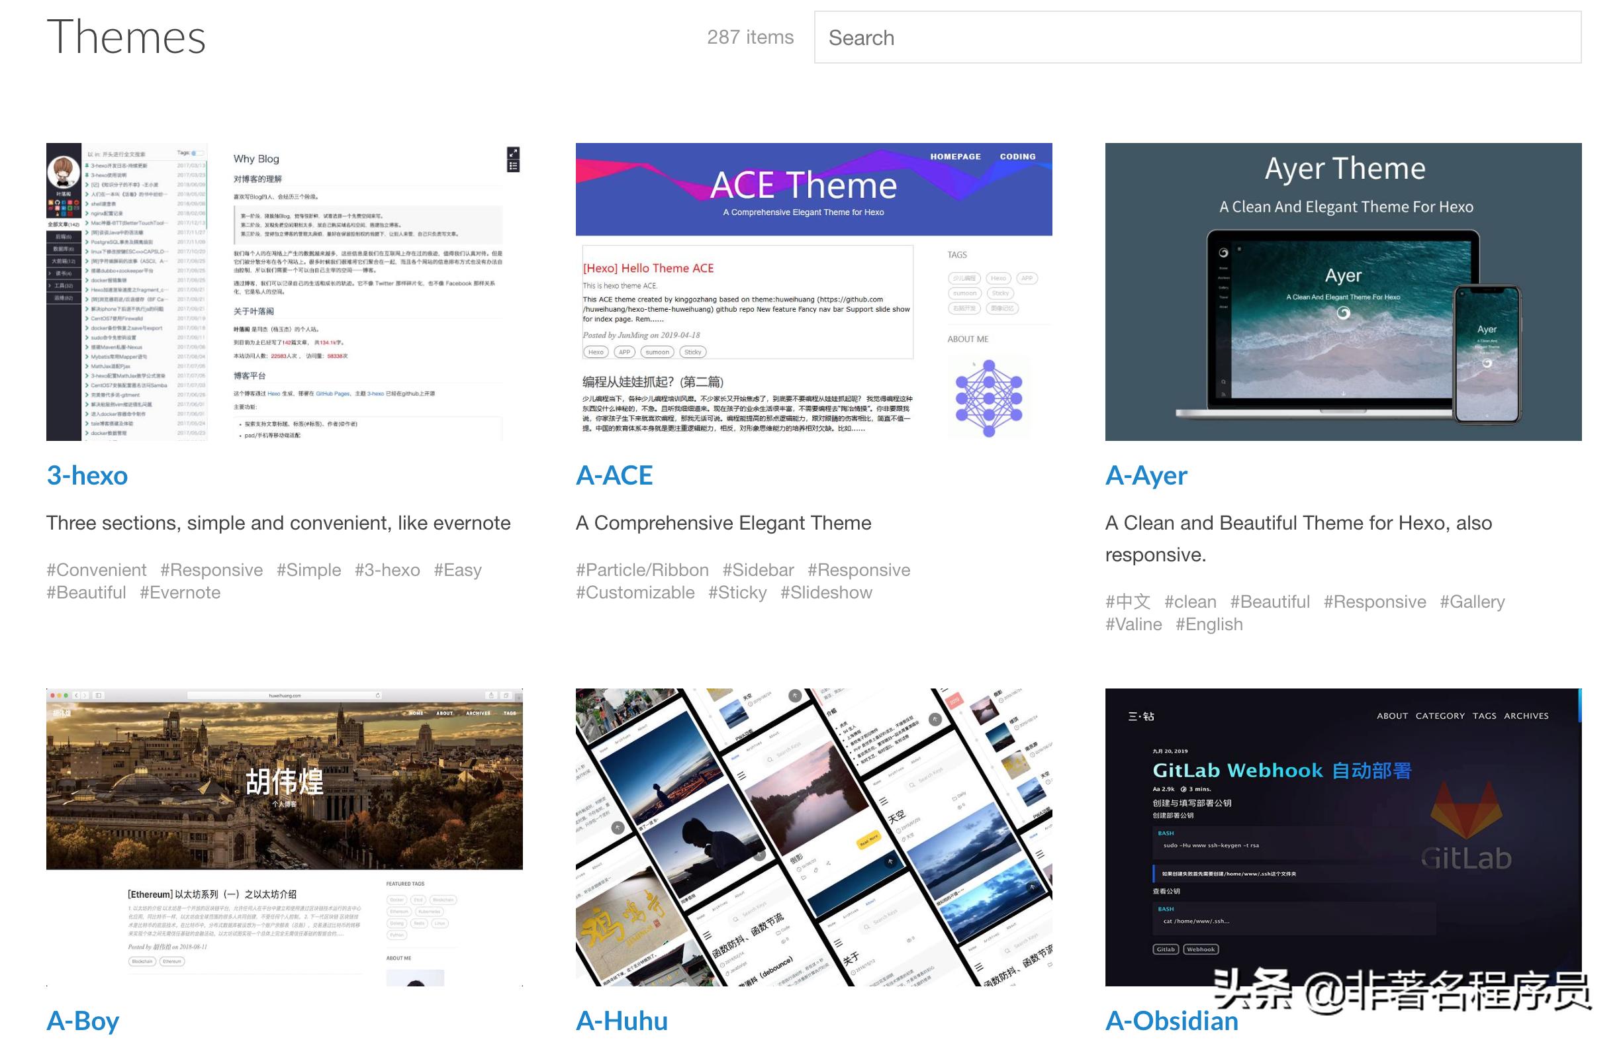Filter by the #Easy tag
The height and width of the screenshot is (1042, 1623).
click(458, 571)
